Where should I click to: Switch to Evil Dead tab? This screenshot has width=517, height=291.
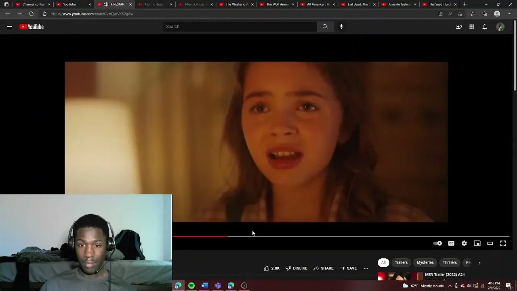[357, 4]
